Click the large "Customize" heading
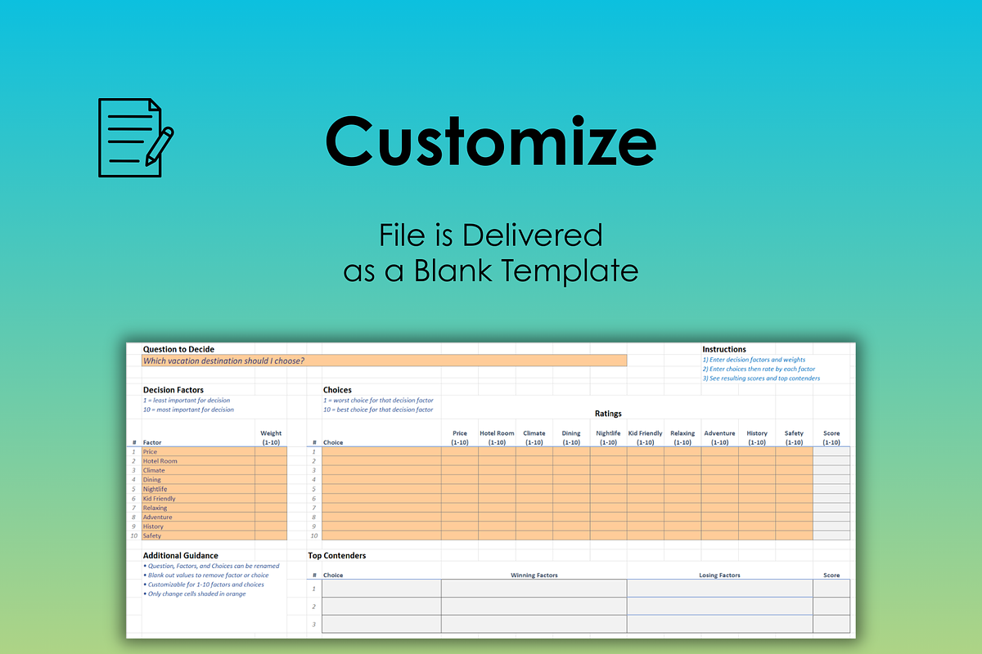Viewport: 982px width, 654px height. (491, 141)
